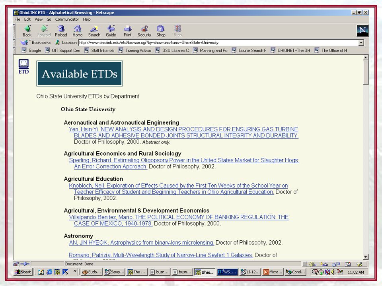The image size is (382, 286).
Task: Click the scrollbar down arrow
Action: (x=365, y=257)
